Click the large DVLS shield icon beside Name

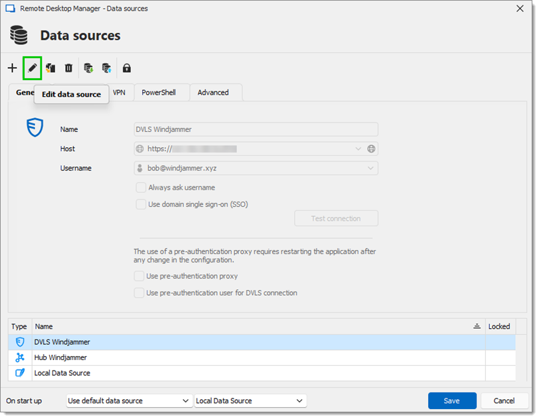pos(35,127)
